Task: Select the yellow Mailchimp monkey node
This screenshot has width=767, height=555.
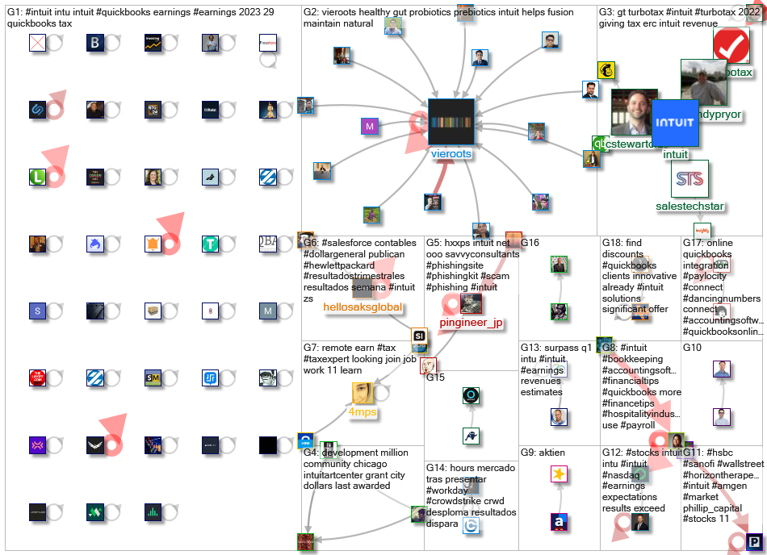Action: coord(606,70)
